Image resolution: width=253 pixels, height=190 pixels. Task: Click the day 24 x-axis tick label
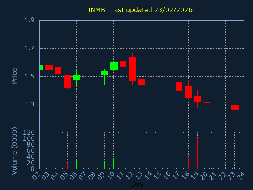tap(240, 175)
